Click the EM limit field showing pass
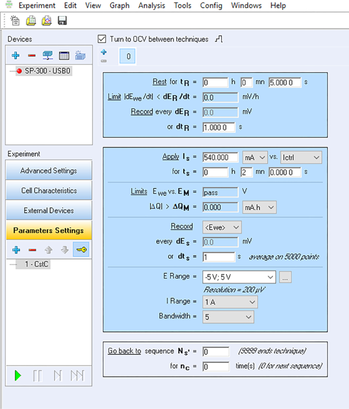Screen dimensions: 349x409 220,192
